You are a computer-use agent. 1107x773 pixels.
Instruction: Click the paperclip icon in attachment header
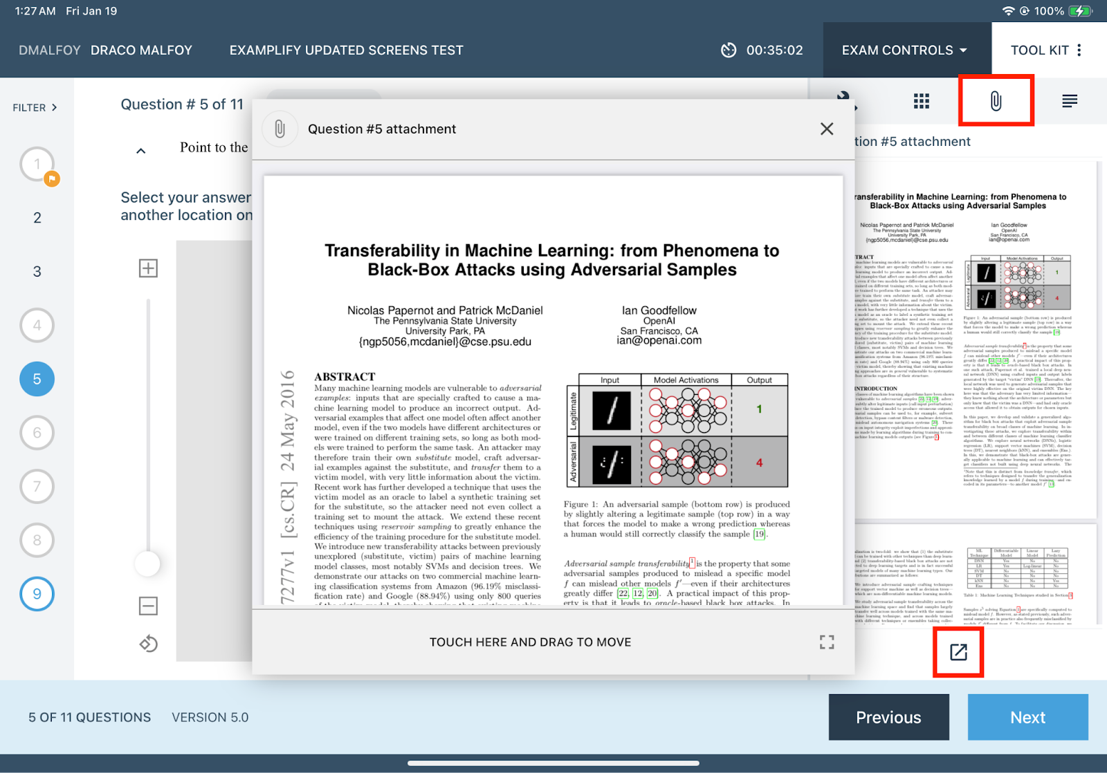(x=280, y=129)
